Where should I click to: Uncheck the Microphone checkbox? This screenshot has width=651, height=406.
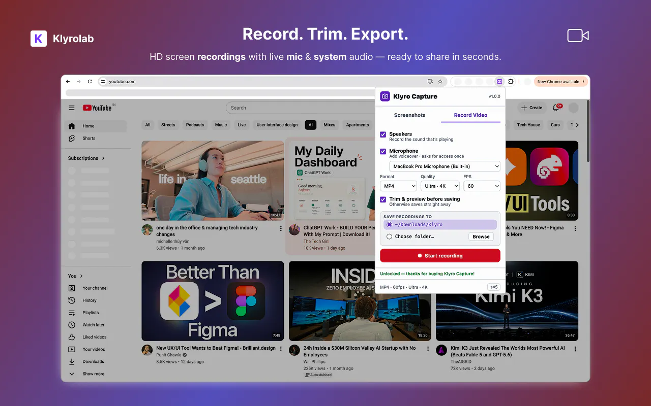(383, 151)
